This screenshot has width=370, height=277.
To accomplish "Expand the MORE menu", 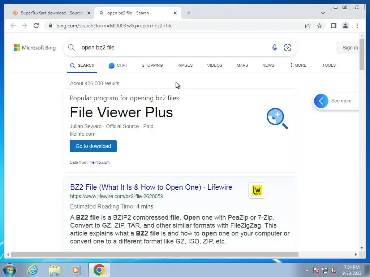I will point(298,65).
